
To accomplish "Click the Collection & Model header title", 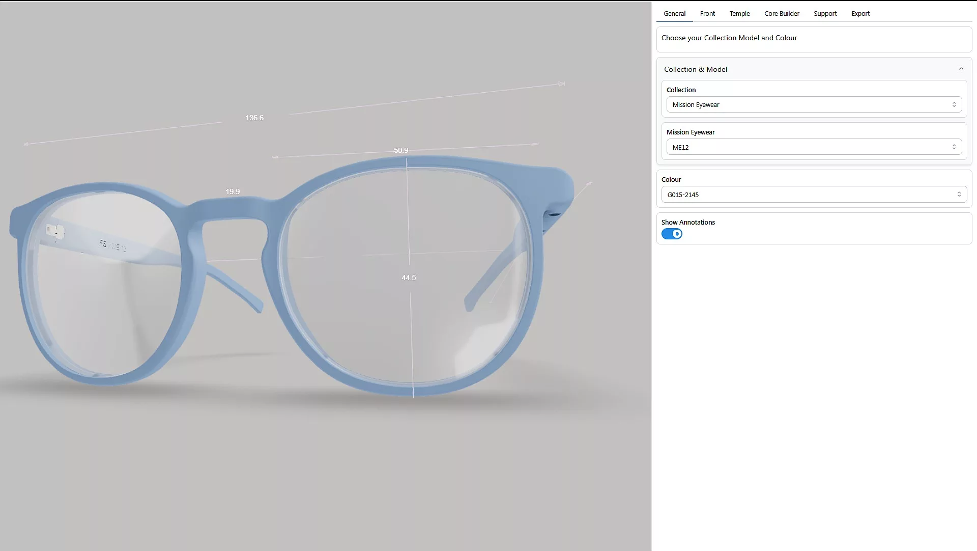I will tap(695, 69).
